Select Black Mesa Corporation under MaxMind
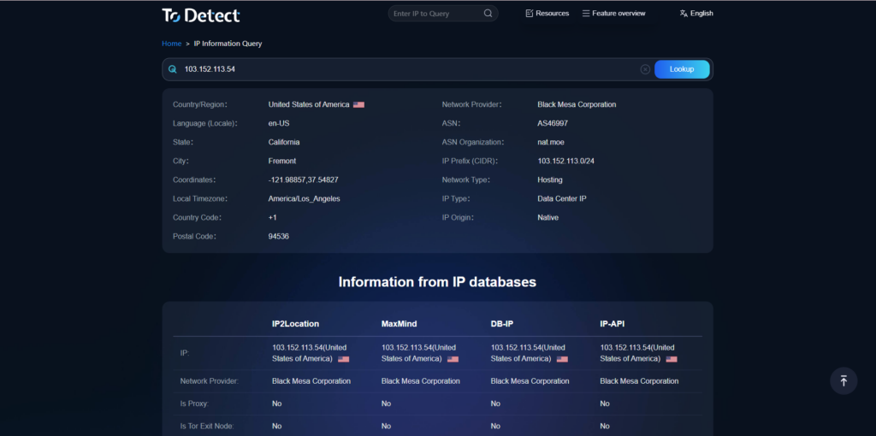The image size is (876, 436). [421, 381]
